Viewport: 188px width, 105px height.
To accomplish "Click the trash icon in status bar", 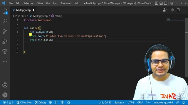I will coord(62,102).
